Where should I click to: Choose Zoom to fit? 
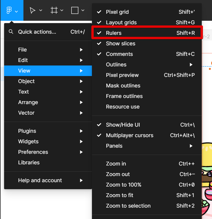coord(119,195)
